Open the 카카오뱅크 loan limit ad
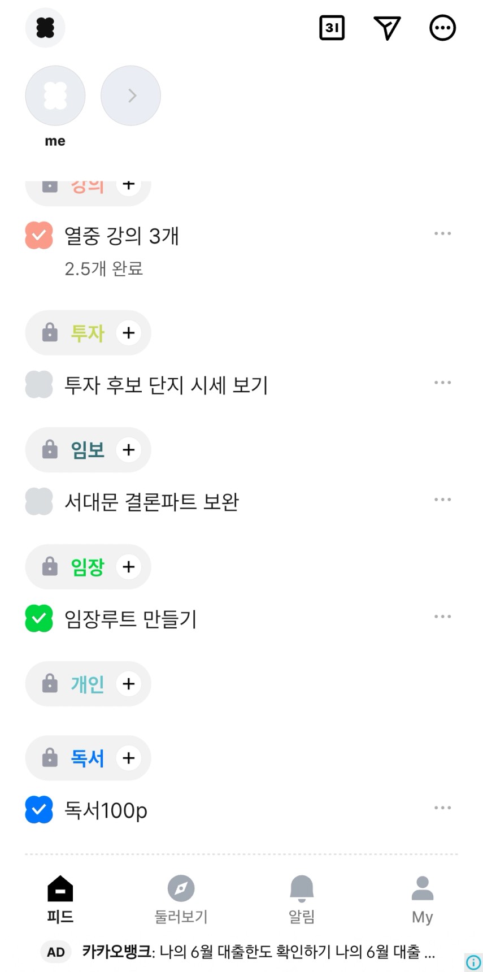Image resolution: width=483 pixels, height=972 pixels. click(258, 952)
